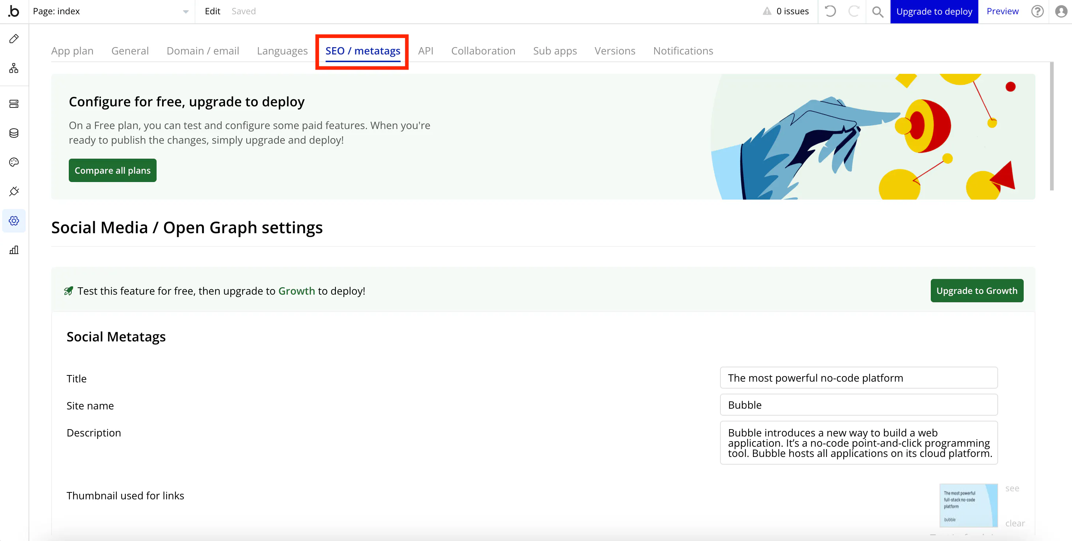Click the rocket icon in upgrade banner
1072x541 pixels.
tap(69, 291)
